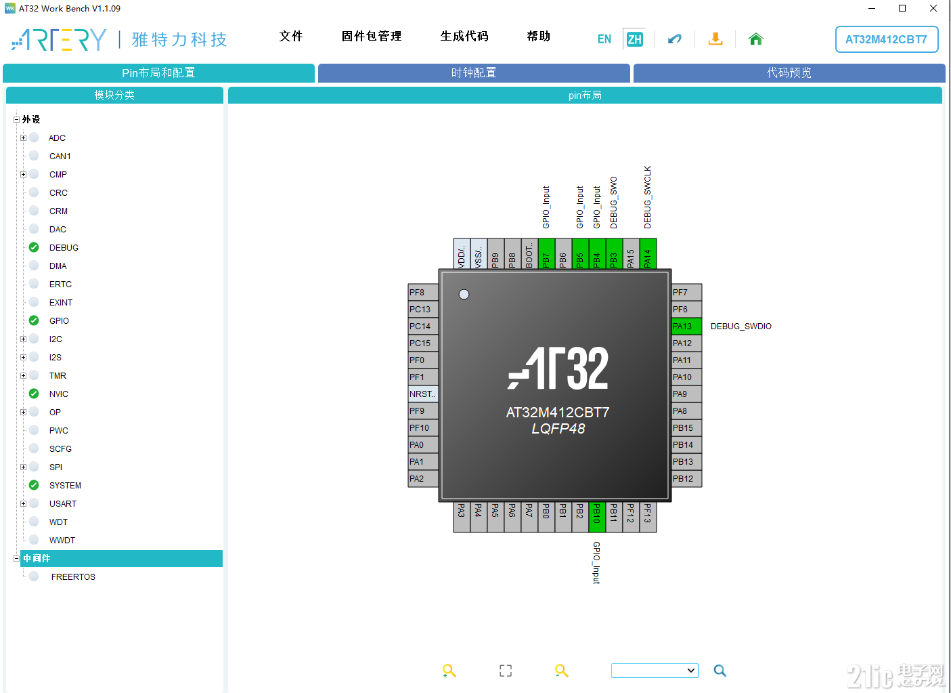Toggle the DMA status circle
Image resolution: width=951 pixels, height=693 pixels.
[34, 266]
